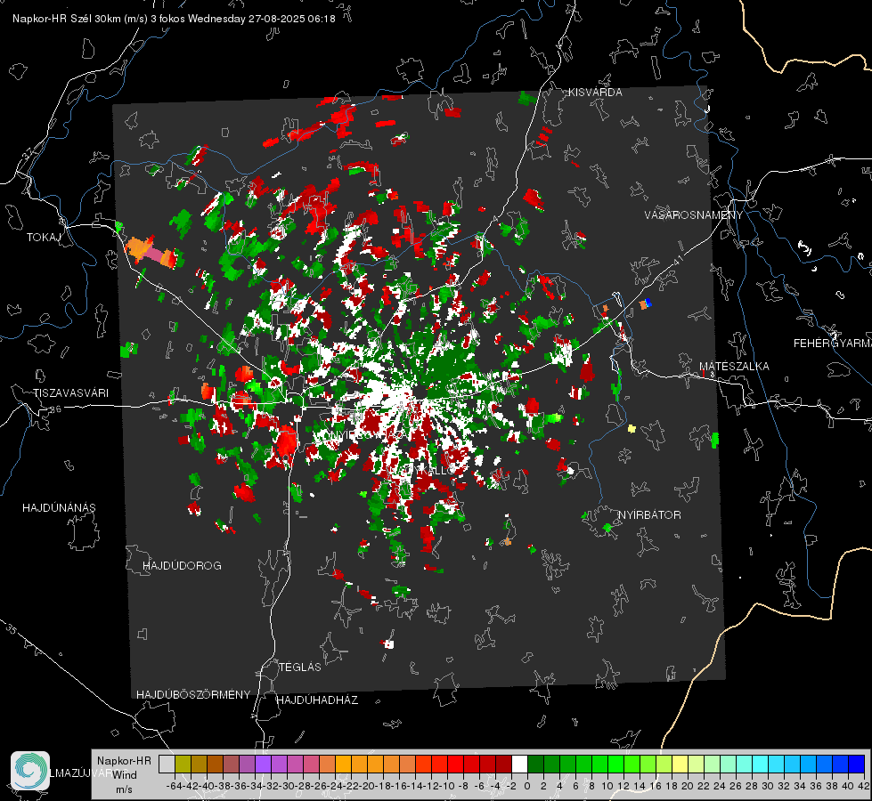Screen dimensions: 872x801
Task: Select the yellow 18 to 20 legend swatch
Action: pyautogui.click(x=680, y=764)
